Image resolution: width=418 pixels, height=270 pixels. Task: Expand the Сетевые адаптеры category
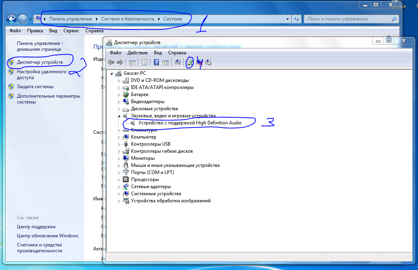[119, 187]
